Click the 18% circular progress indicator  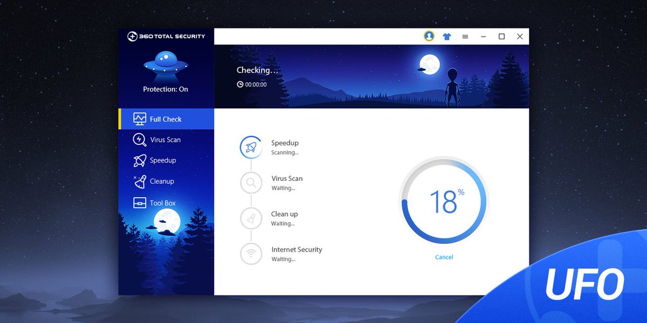coord(444,201)
